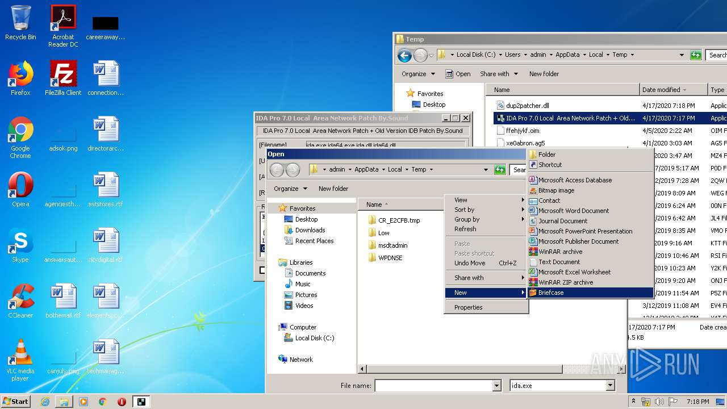727x409 pixels.
Task: Open the Organize dropdown in the Temp window
Action: (x=418, y=74)
